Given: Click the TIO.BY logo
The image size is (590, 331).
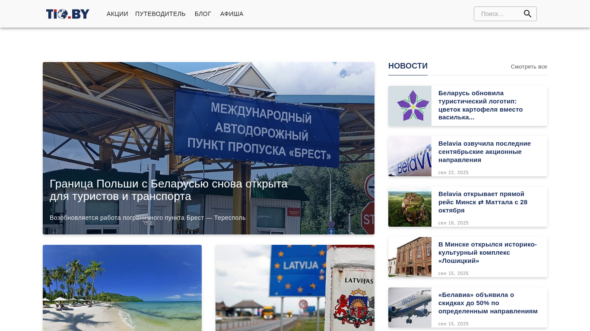Looking at the screenshot, I should [x=68, y=14].
